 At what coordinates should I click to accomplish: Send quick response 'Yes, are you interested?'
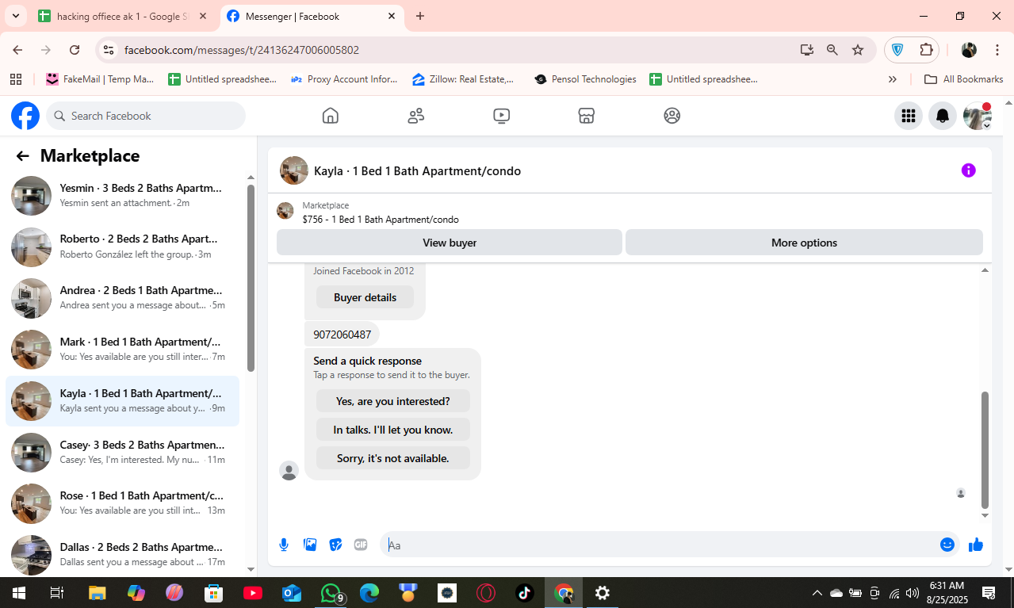(x=393, y=401)
